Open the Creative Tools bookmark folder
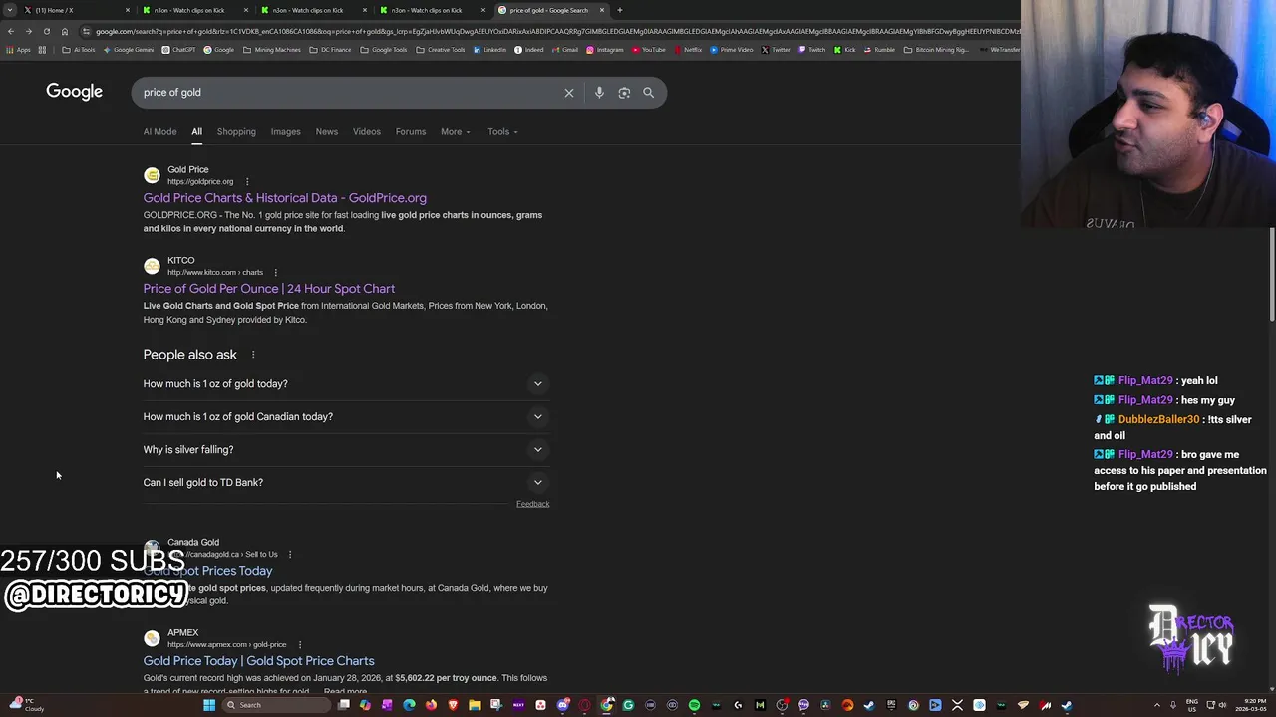Viewport: 1276px width, 717px height. (x=441, y=50)
